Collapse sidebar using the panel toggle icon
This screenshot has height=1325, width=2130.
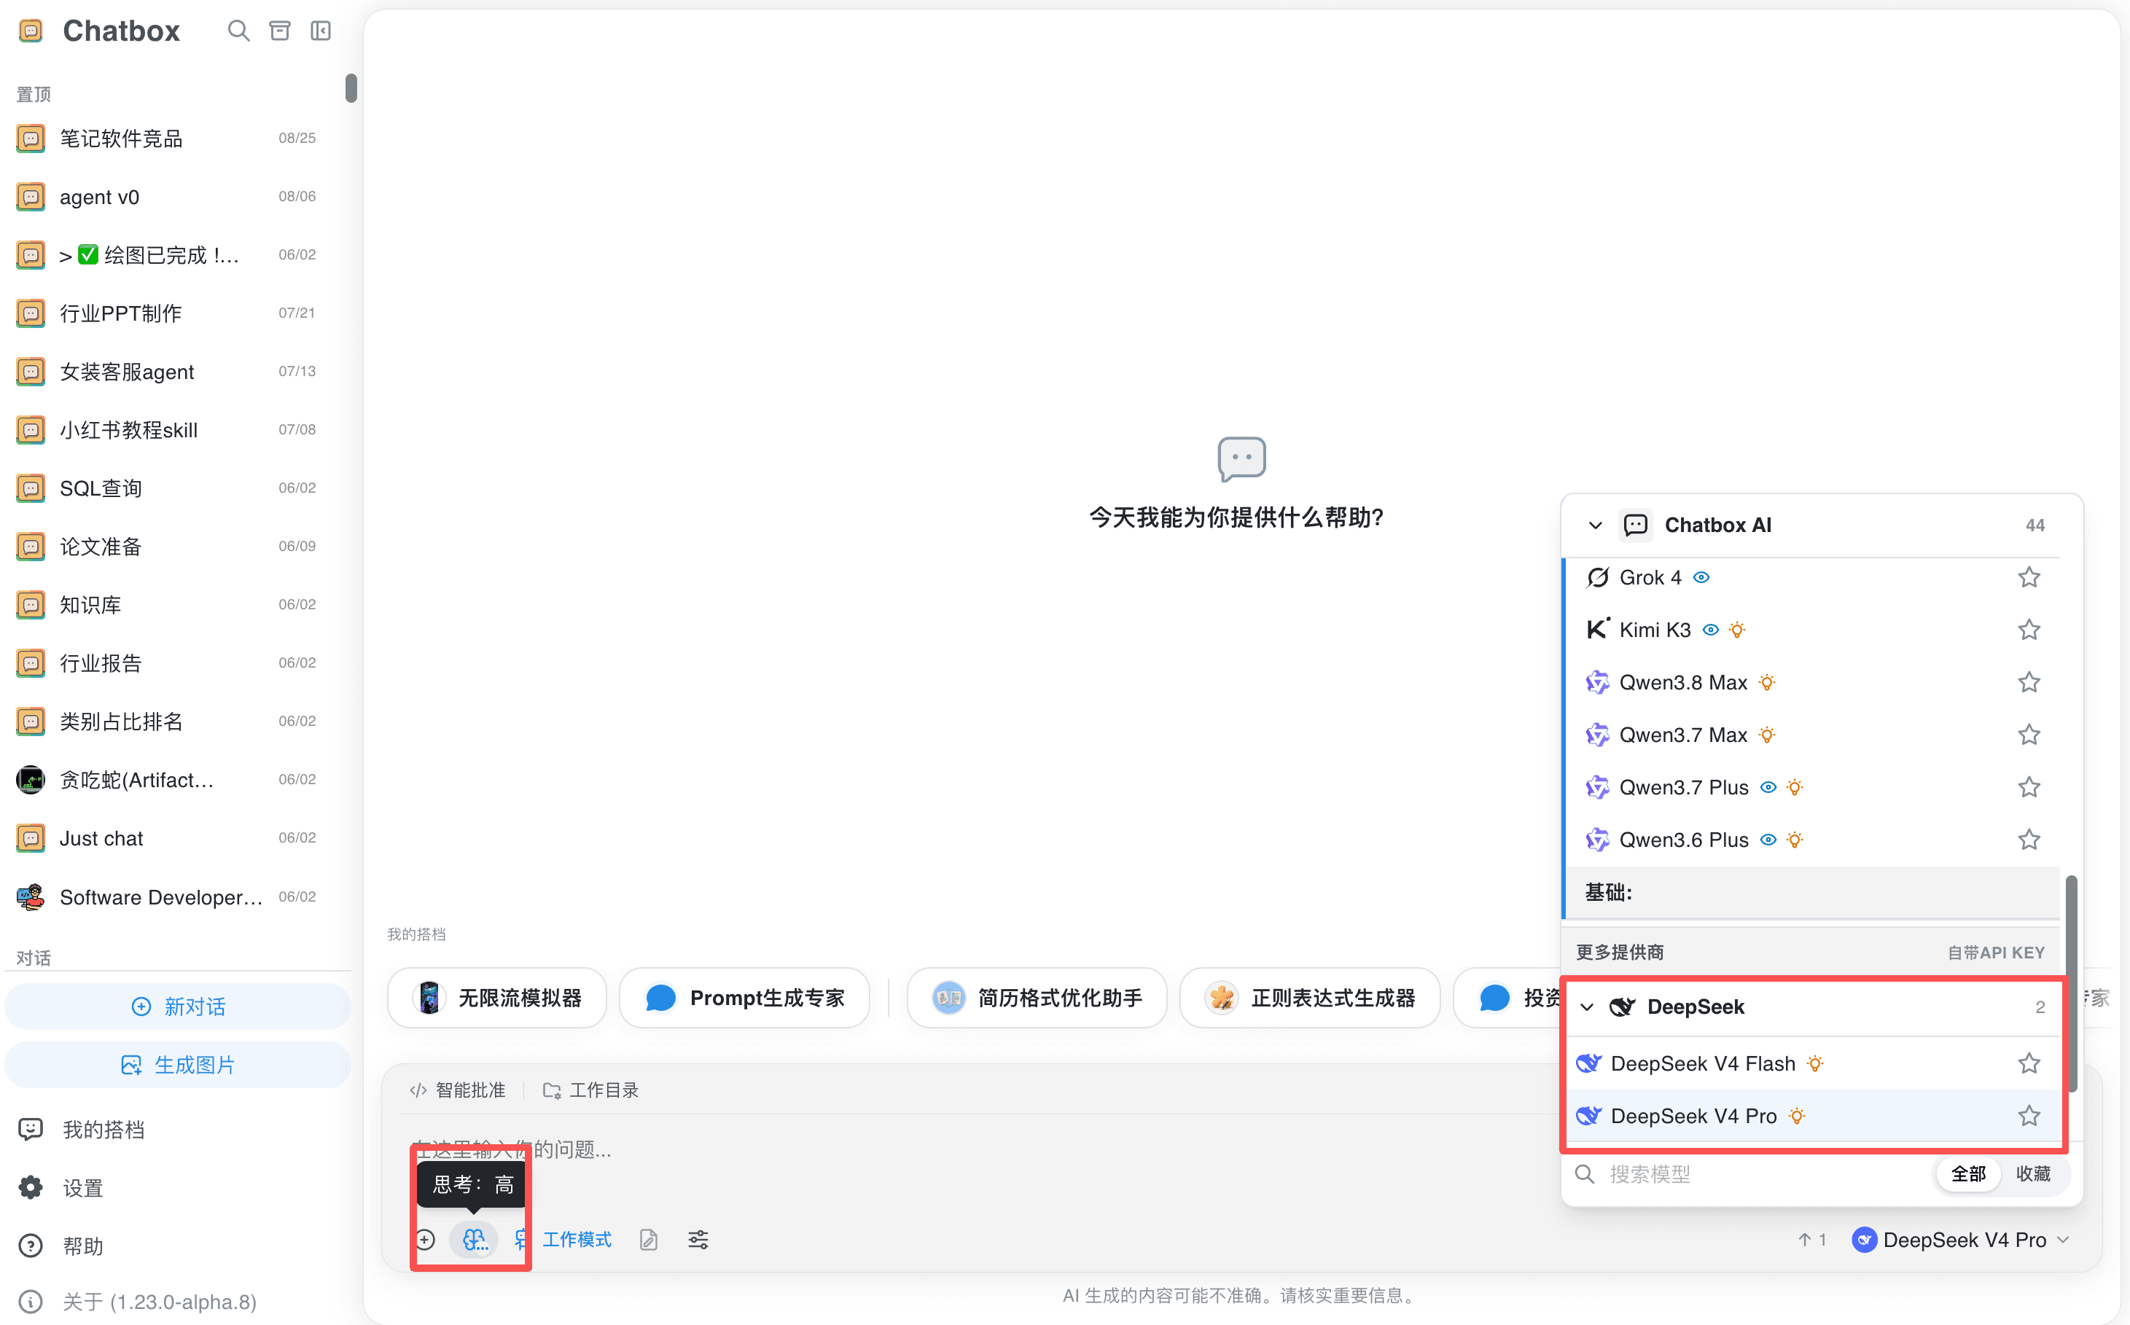321,31
